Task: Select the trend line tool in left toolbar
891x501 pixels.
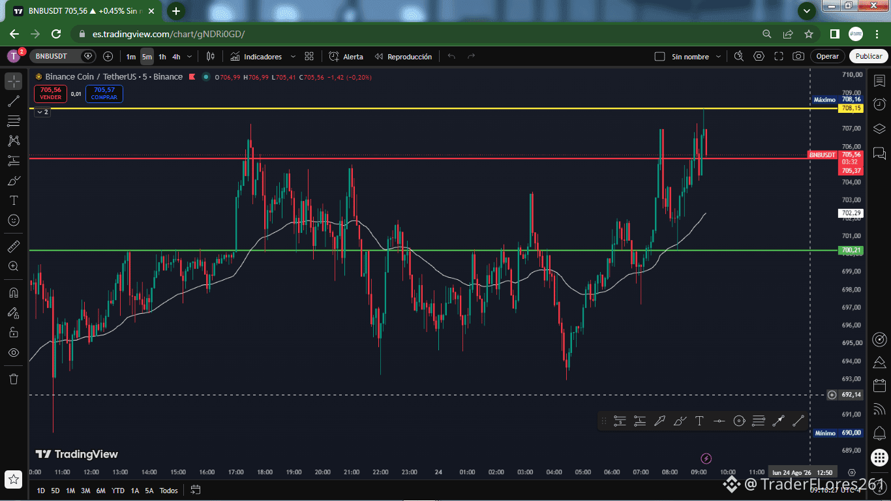Action: 14,101
